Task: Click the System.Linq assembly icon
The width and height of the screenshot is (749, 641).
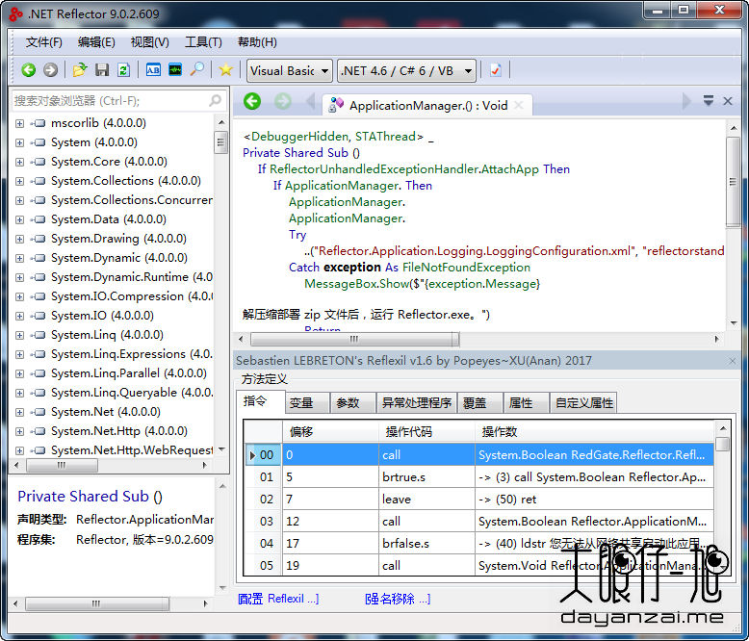Action: (x=39, y=335)
